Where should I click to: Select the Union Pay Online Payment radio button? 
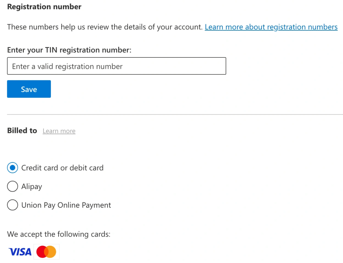point(12,205)
